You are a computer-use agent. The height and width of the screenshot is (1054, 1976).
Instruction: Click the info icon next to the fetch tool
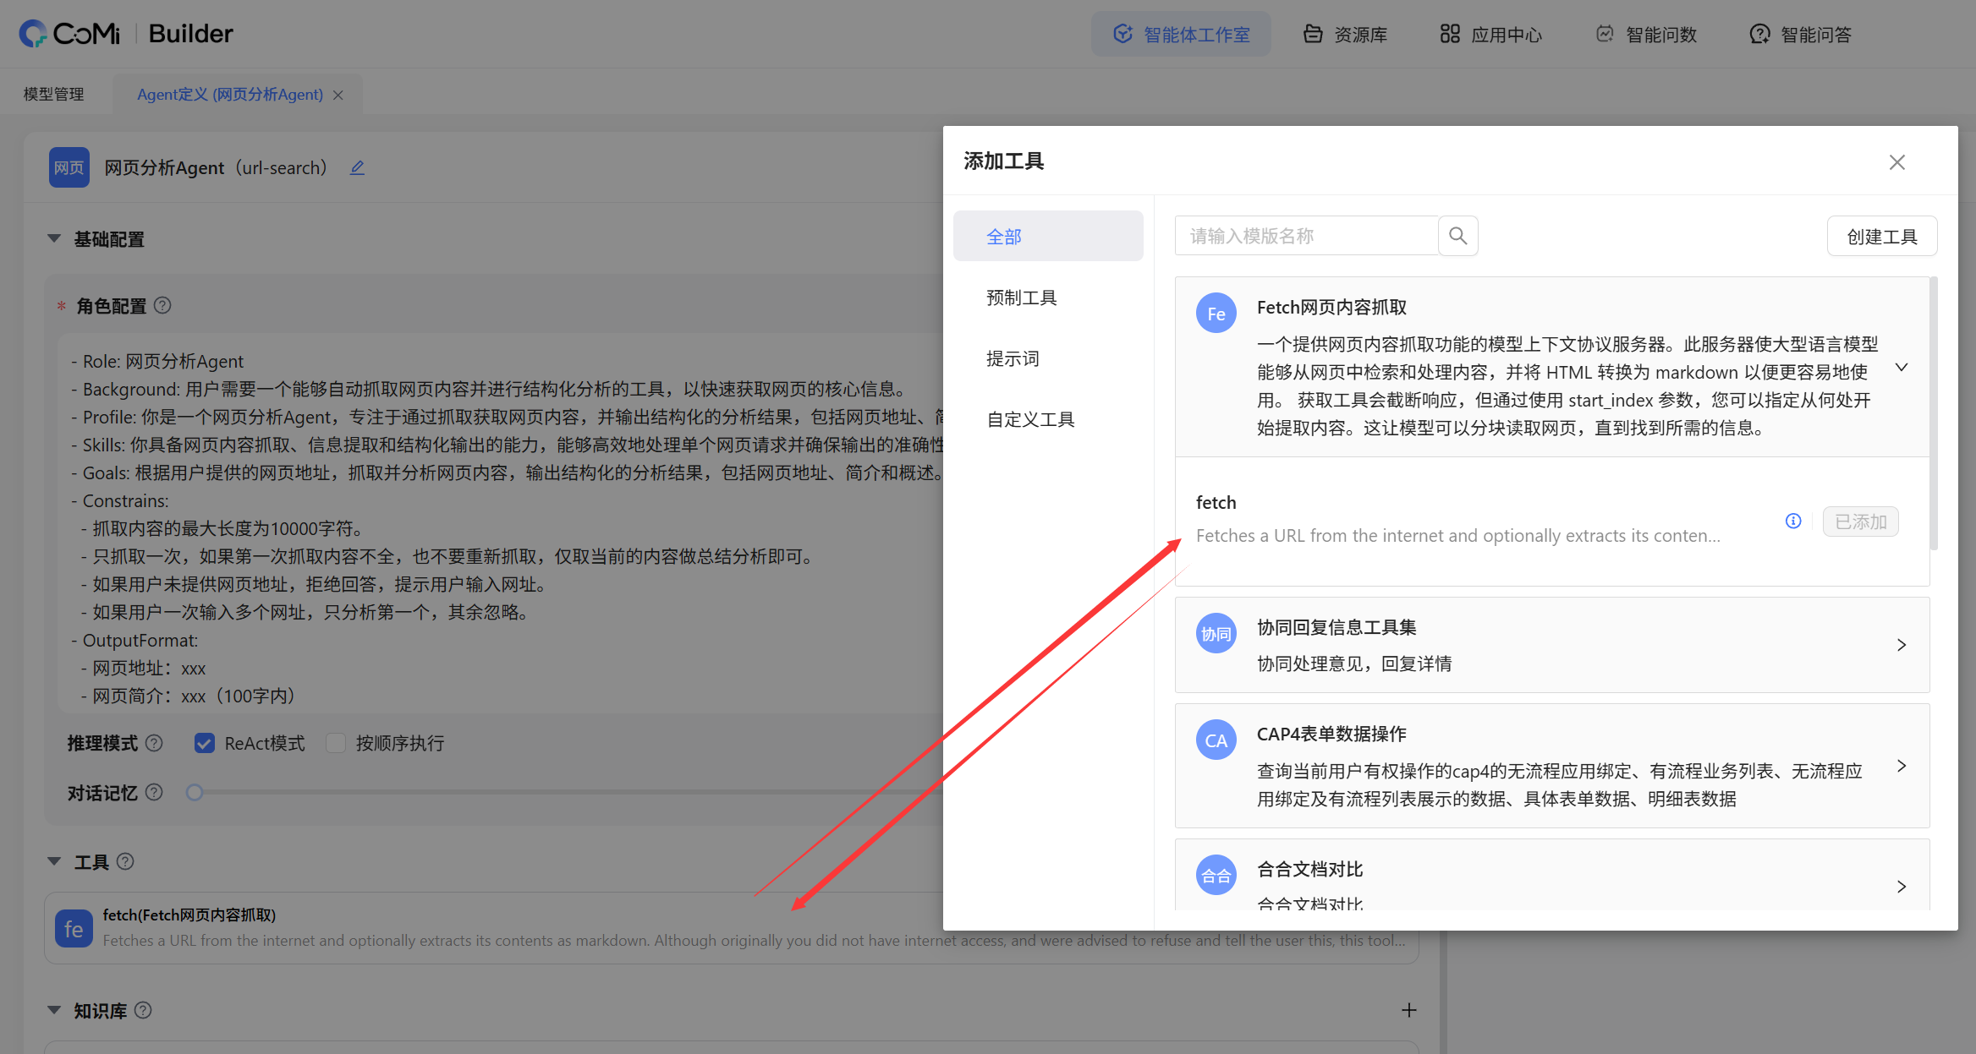[x=1793, y=521]
